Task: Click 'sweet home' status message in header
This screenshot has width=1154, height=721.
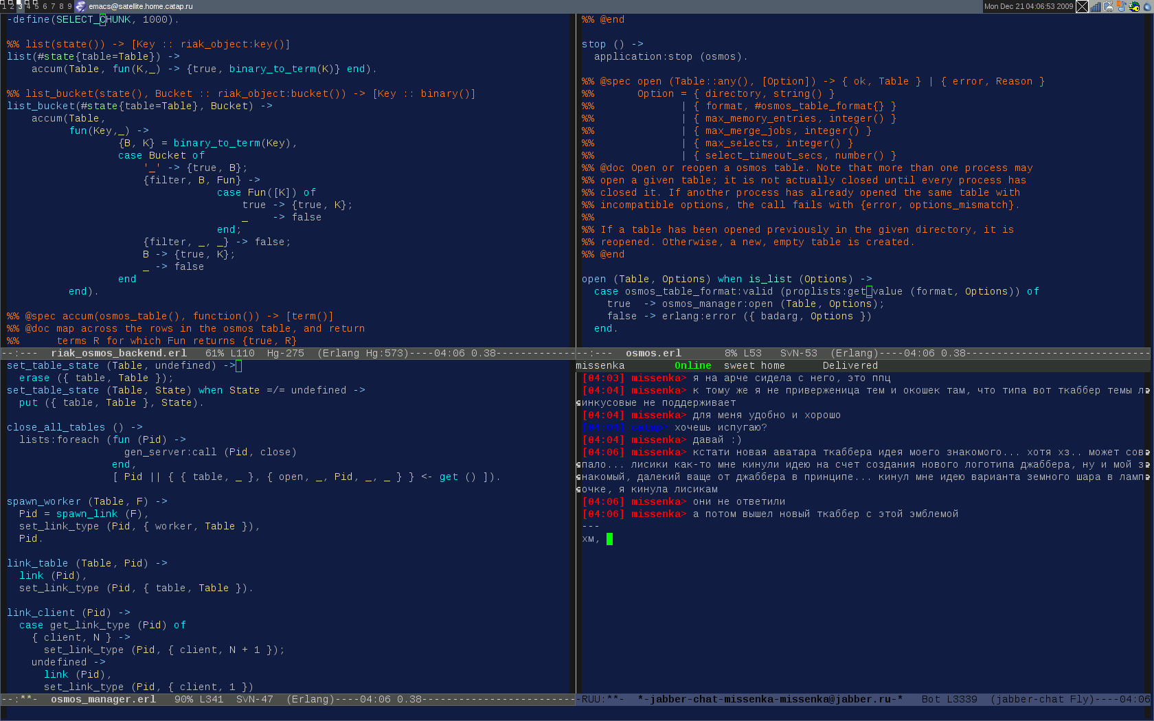Action: pyautogui.click(x=754, y=365)
